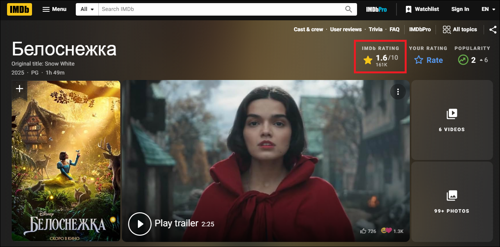Click the share icon
500x247 pixels.
(493, 29)
